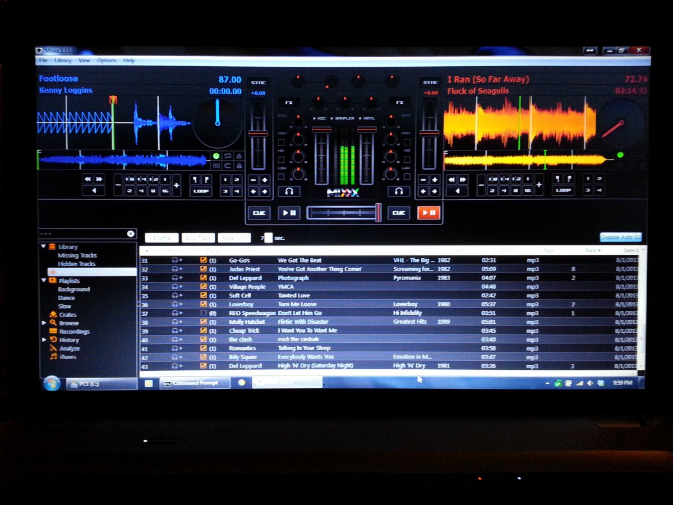Preview Def Leppard's Photograph with its headphone icon
Image resolution: width=673 pixels, height=505 pixels.
[175, 278]
